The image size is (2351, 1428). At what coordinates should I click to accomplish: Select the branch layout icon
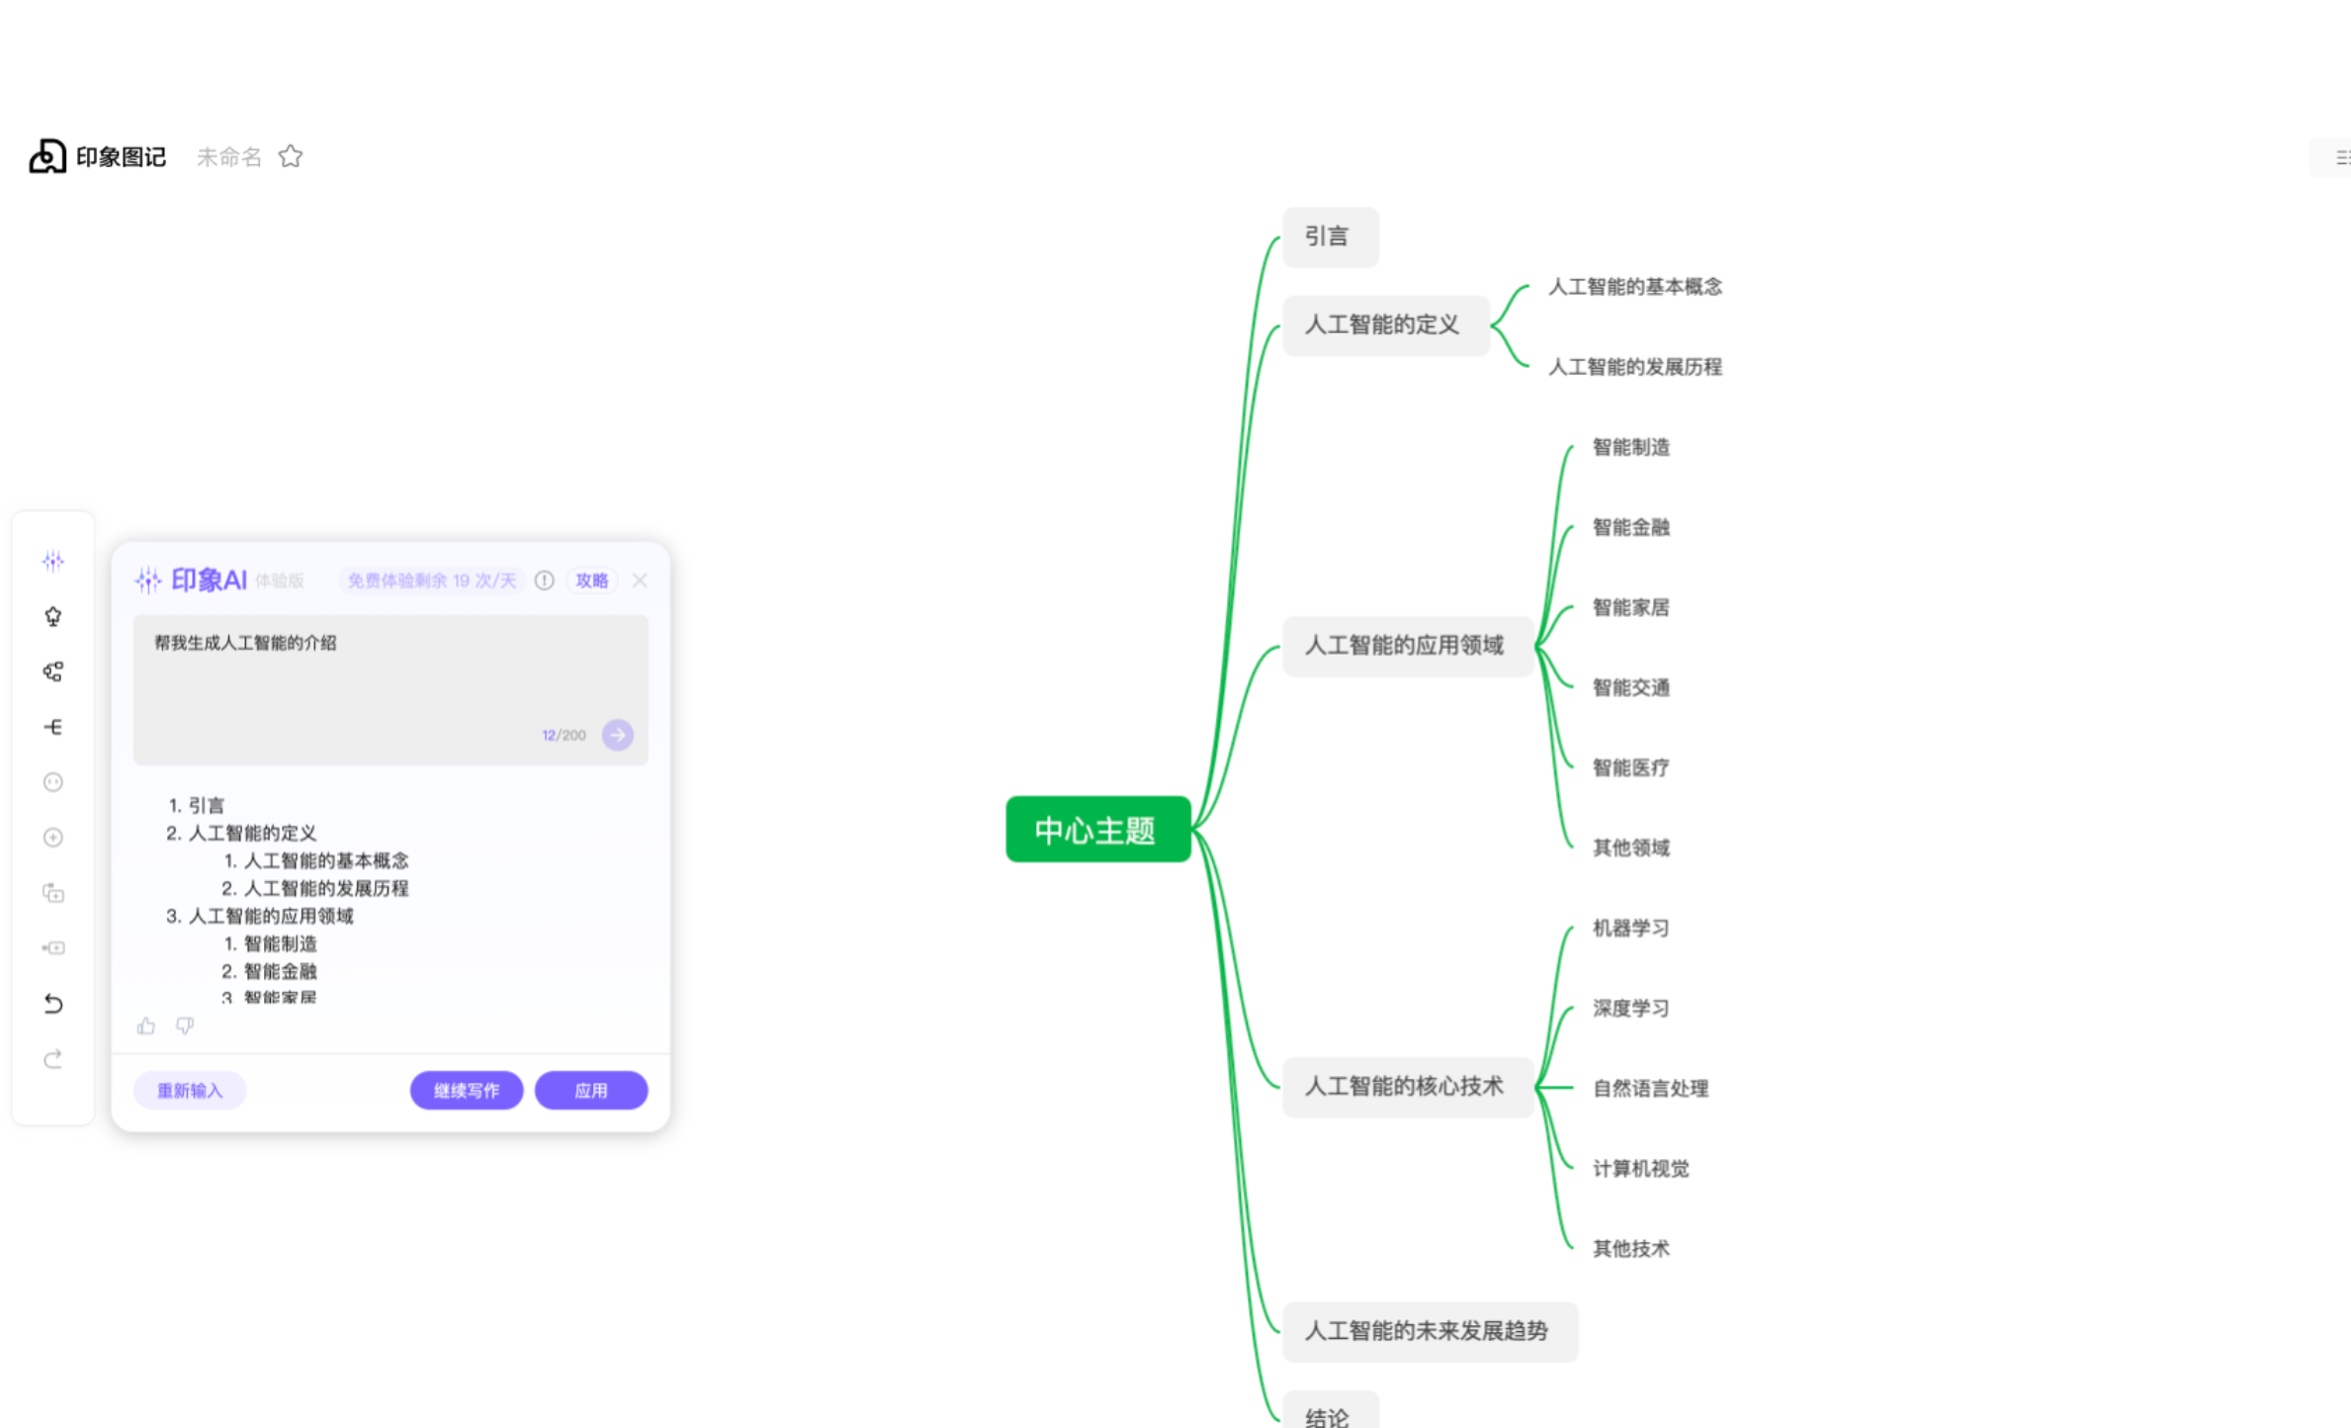pos(53,727)
